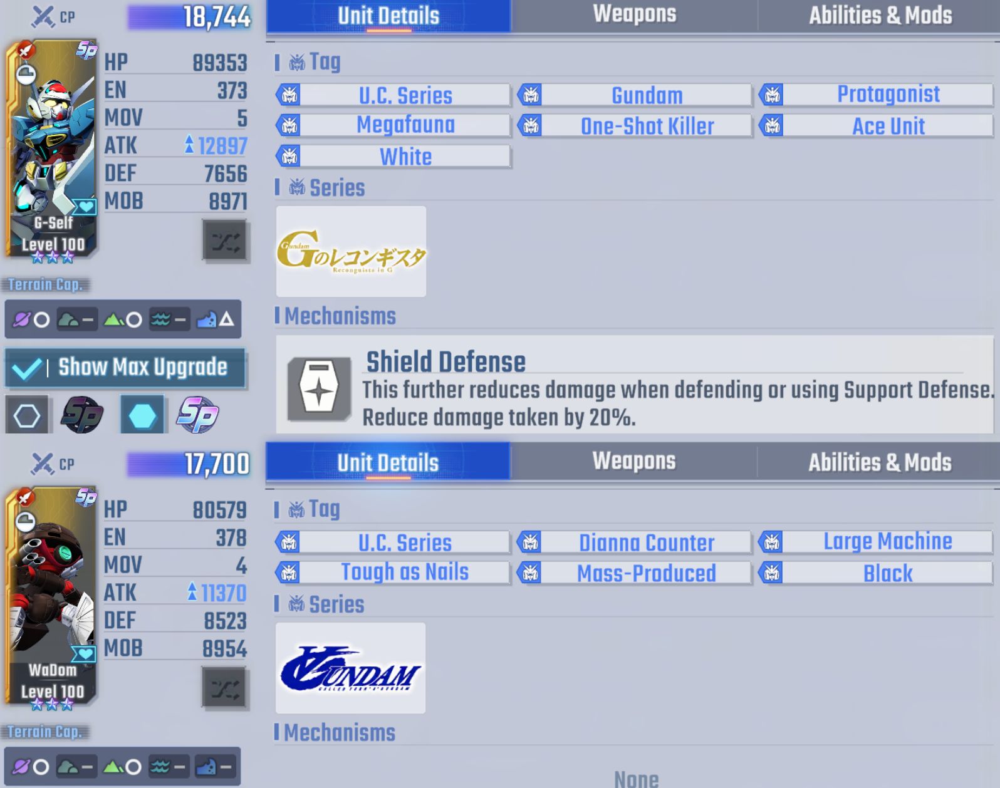Select the White tag

[393, 156]
